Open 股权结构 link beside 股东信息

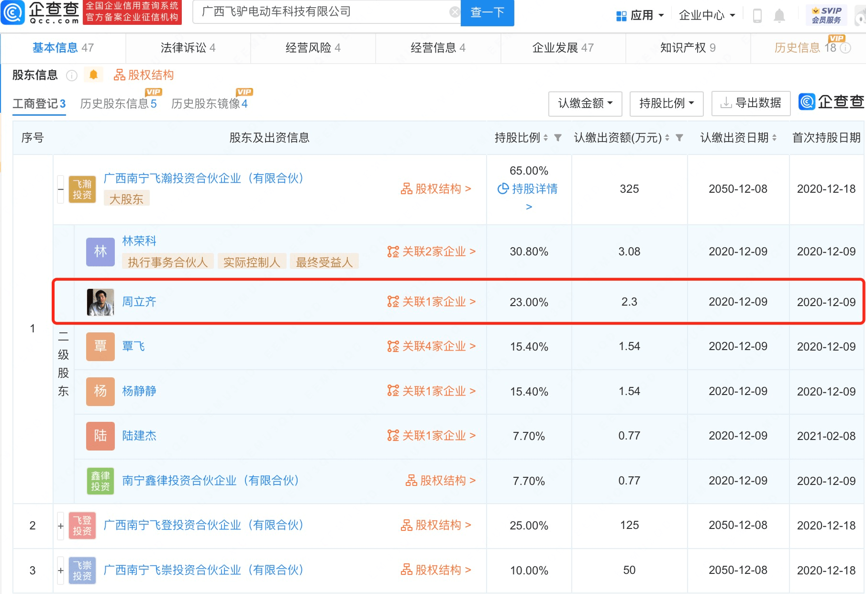coord(144,75)
